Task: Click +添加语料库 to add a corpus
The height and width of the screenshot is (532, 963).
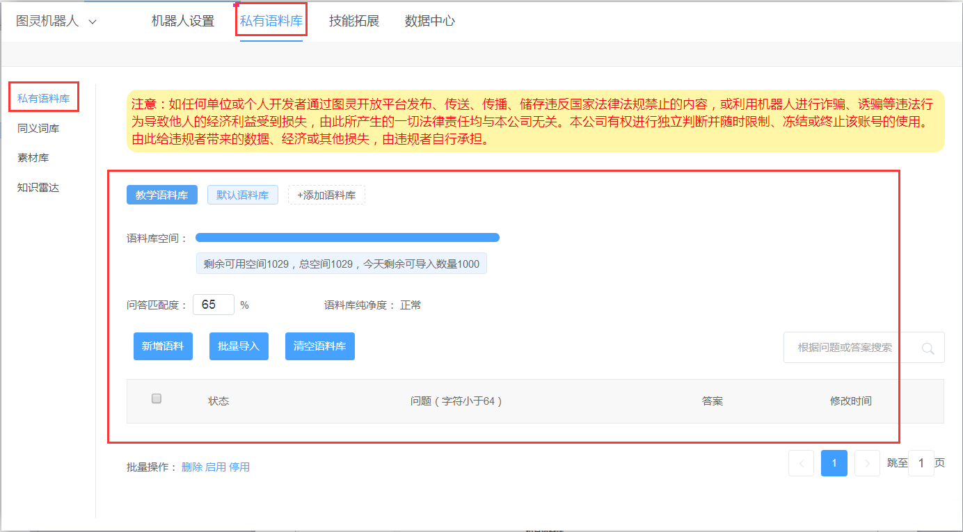Action: [326, 195]
